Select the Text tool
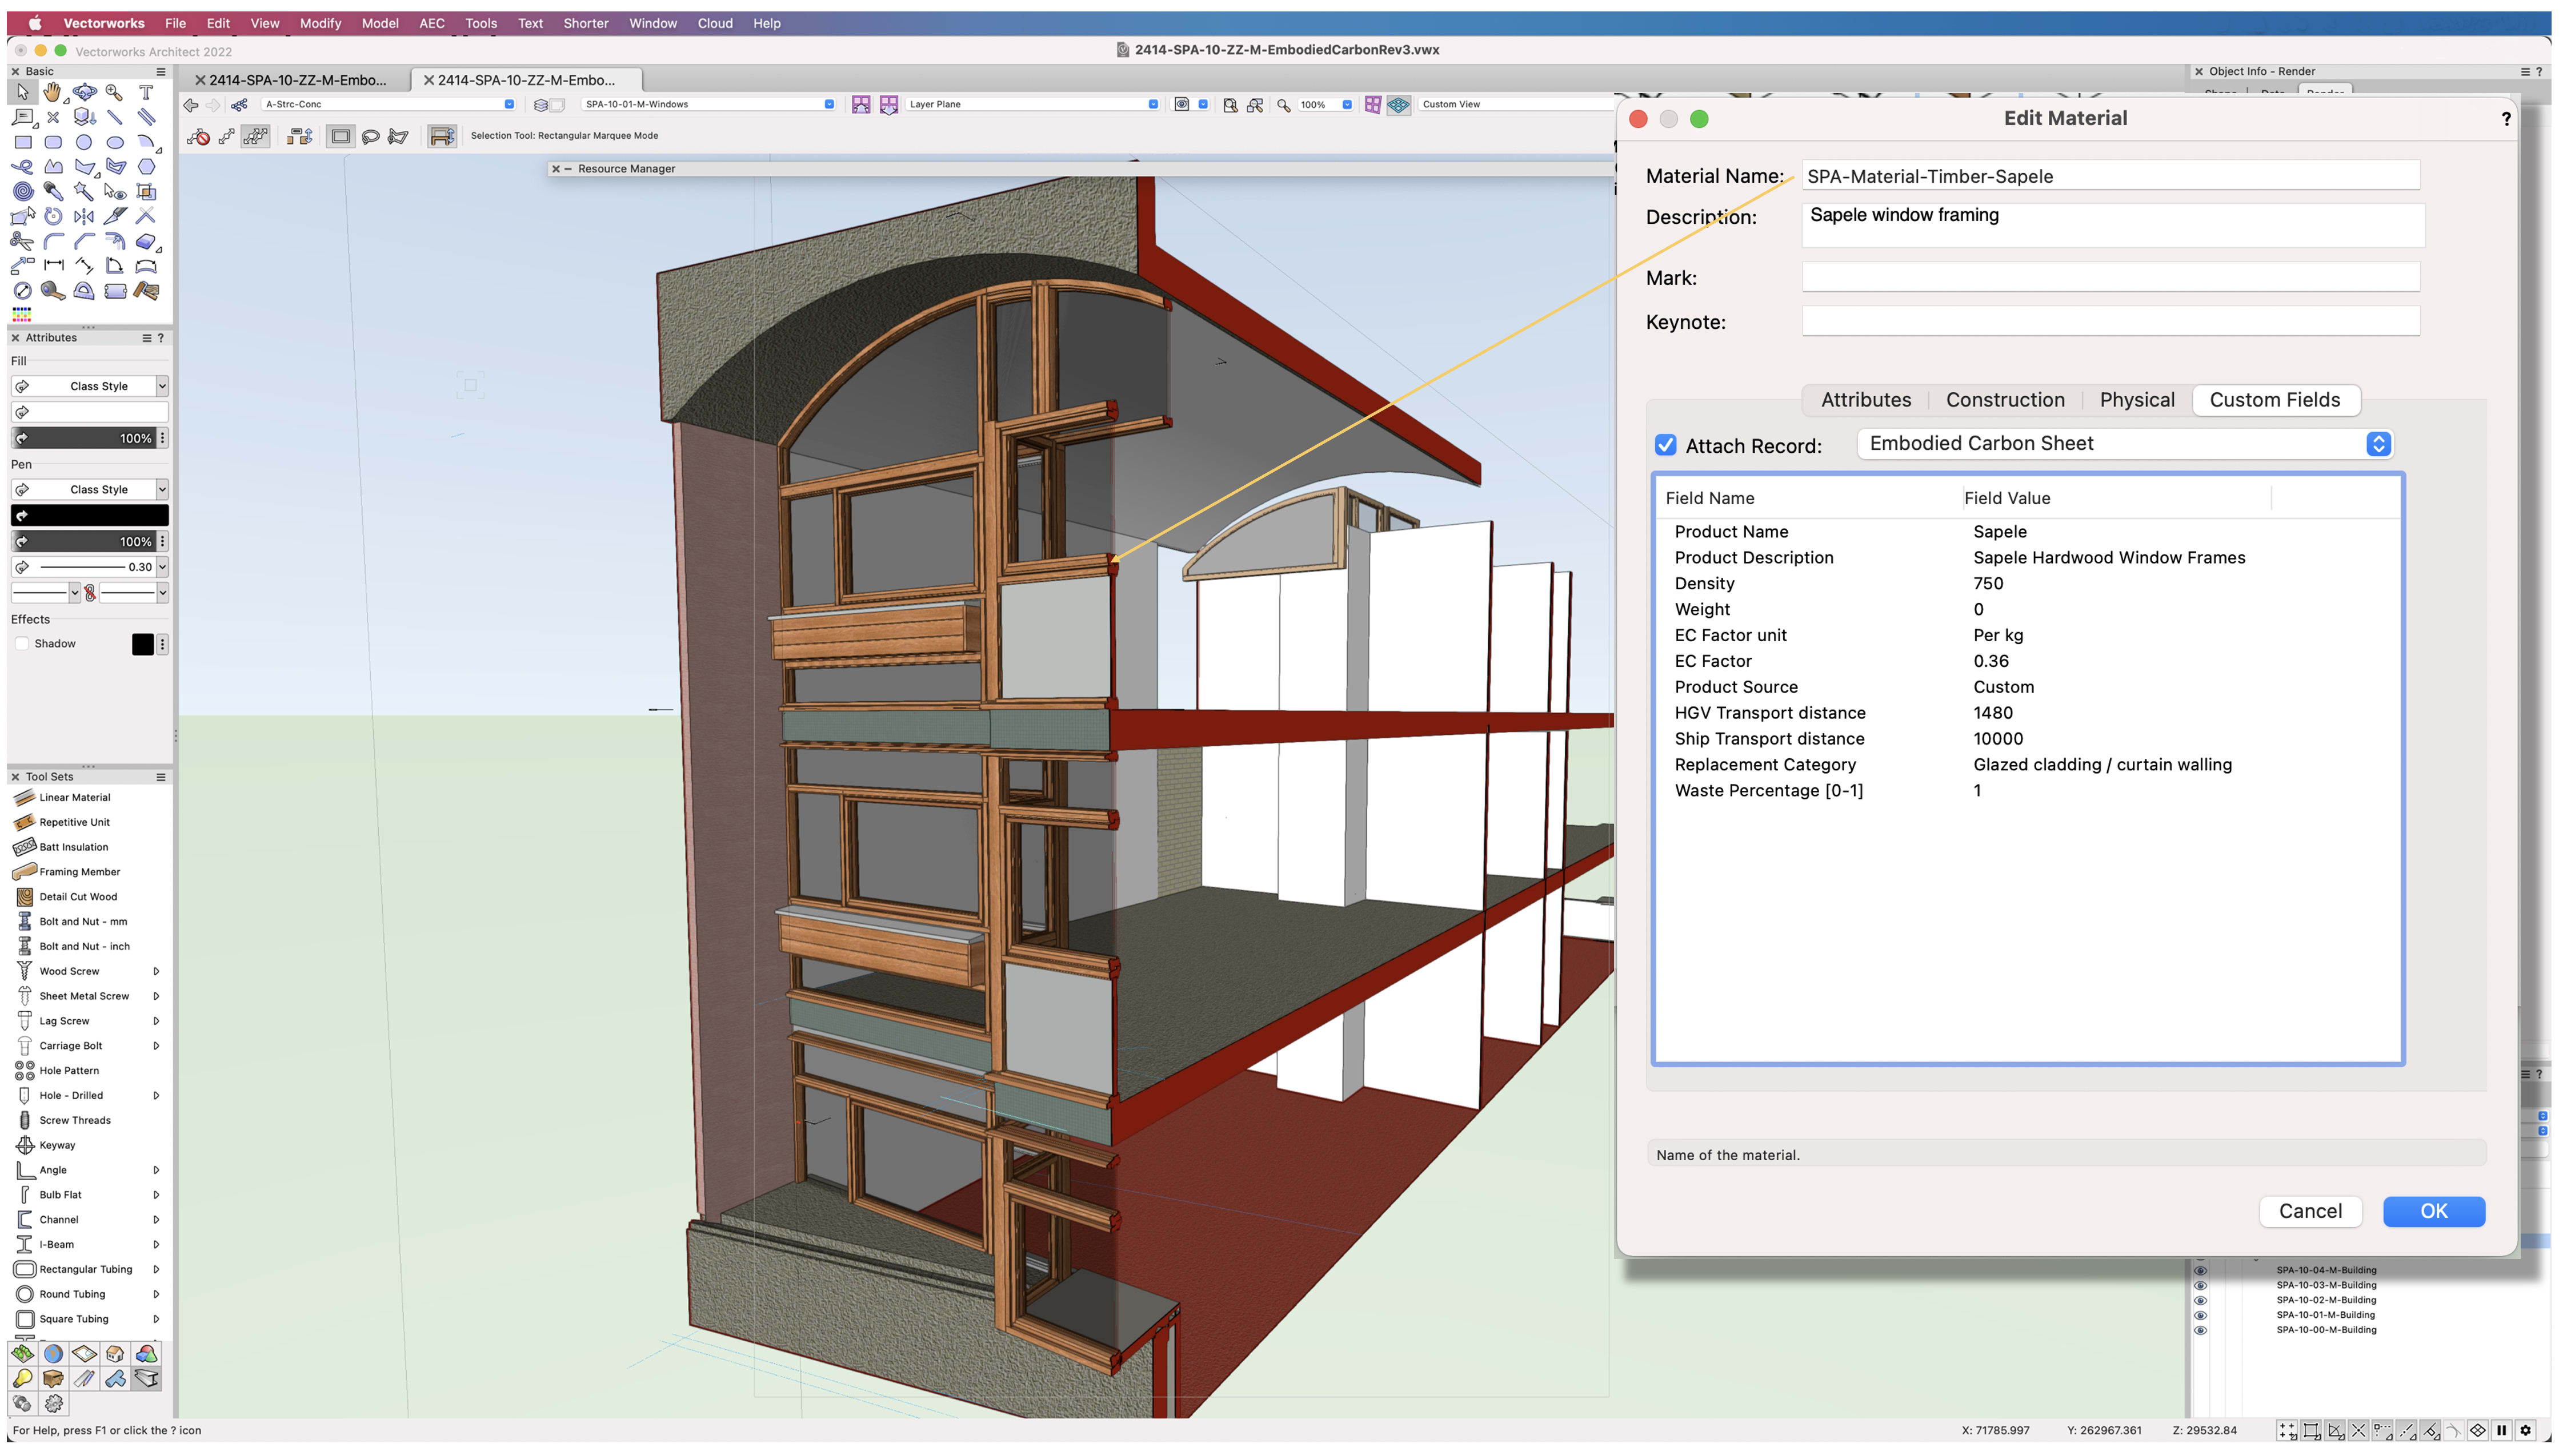2571x1456 pixels. 146,92
